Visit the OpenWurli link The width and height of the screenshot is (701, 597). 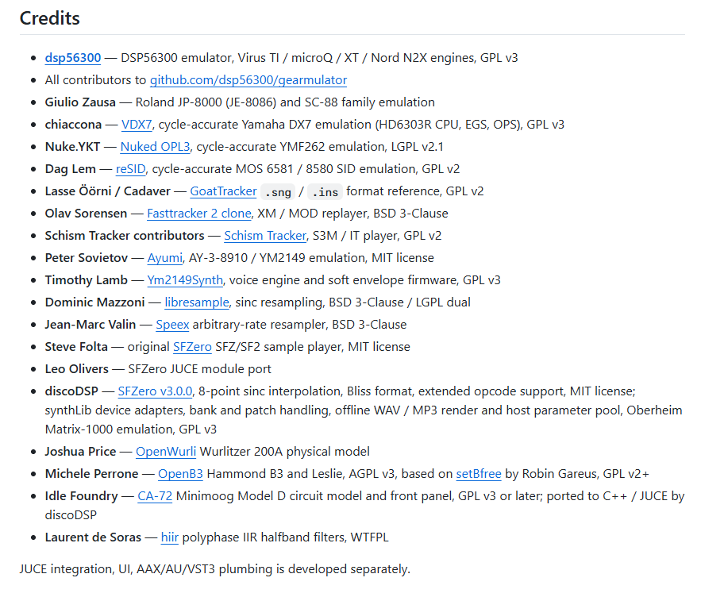click(166, 452)
